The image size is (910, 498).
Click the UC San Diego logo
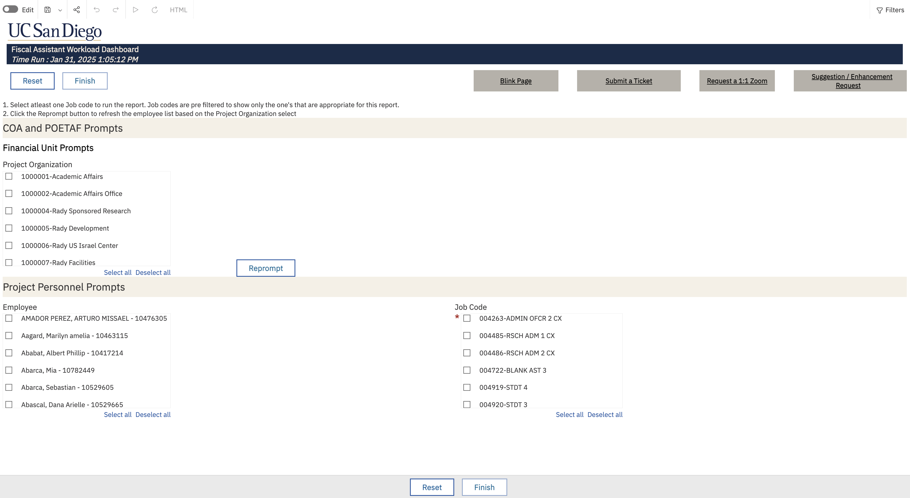55,31
